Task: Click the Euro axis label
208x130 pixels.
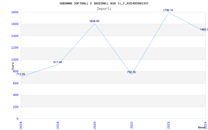Action: pyautogui.click(x=13, y=66)
